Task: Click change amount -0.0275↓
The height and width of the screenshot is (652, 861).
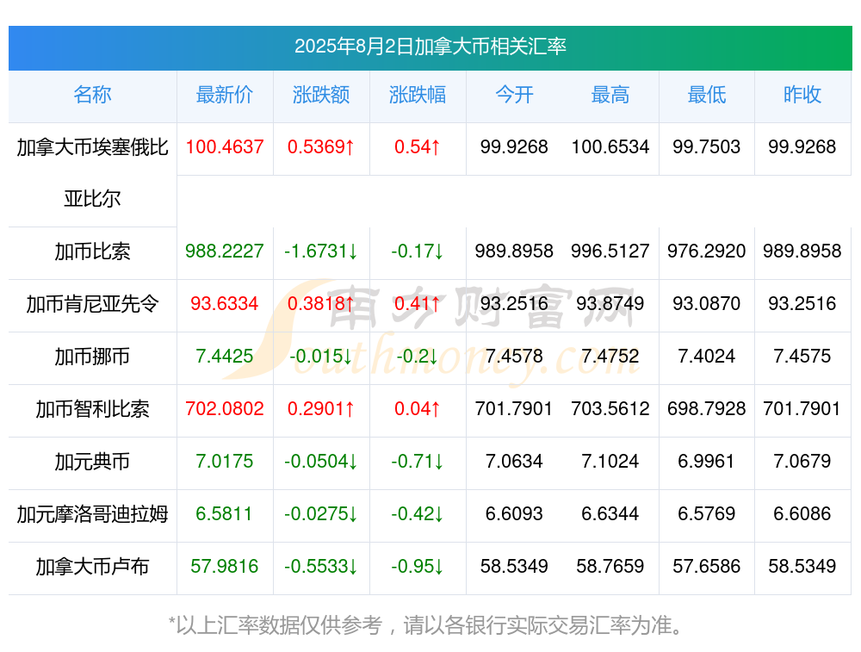Action: point(321,514)
